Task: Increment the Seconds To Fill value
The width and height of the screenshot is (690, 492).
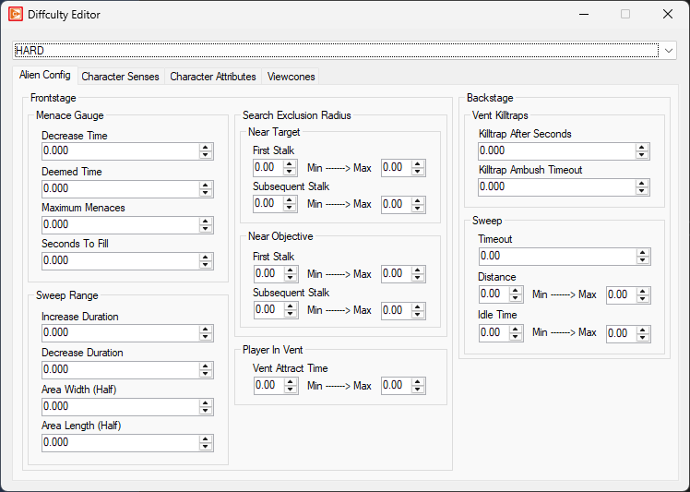Action: (206, 257)
